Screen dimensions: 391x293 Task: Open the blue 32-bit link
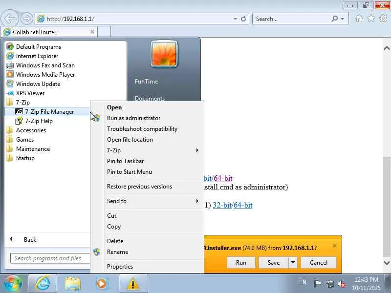tap(222, 205)
